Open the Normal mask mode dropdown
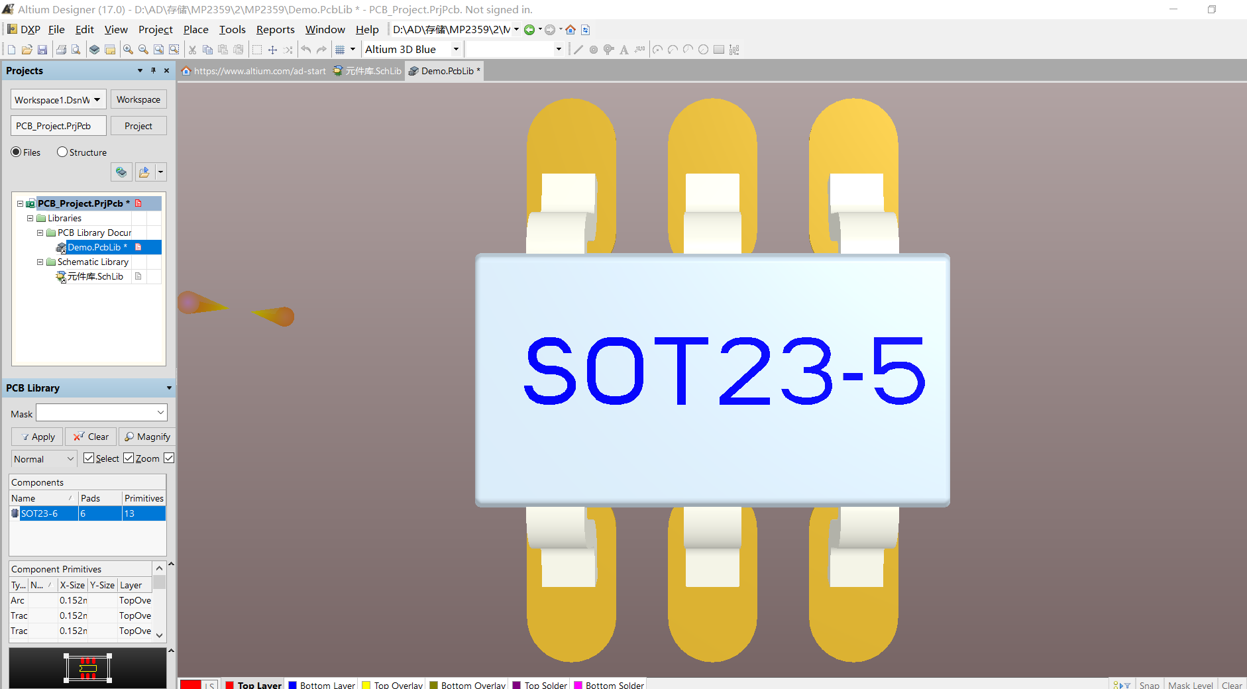 tap(70, 458)
